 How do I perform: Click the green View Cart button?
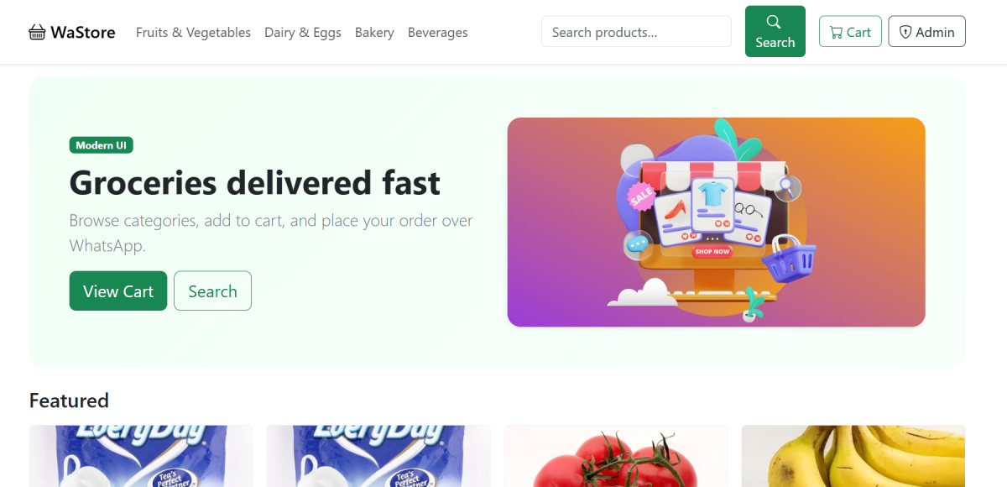[118, 291]
